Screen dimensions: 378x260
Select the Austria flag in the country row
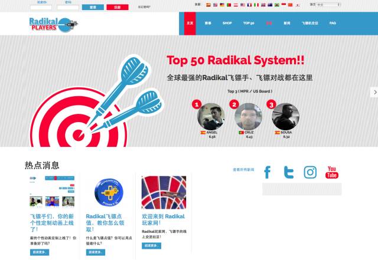(x=236, y=5)
